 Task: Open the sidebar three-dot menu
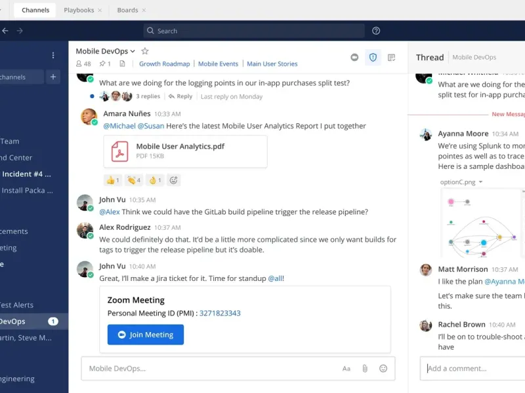tap(53, 55)
